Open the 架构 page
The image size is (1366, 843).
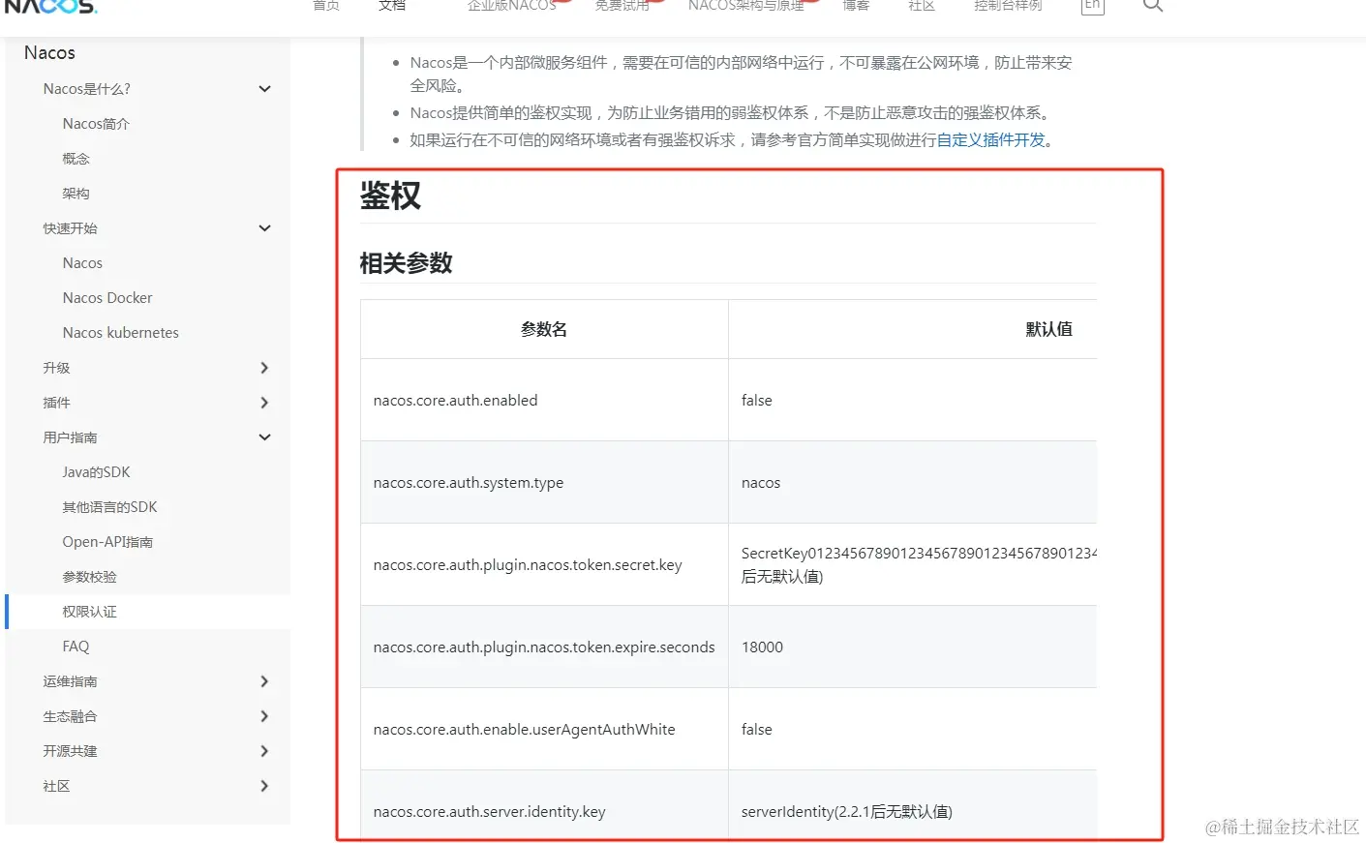click(x=76, y=194)
